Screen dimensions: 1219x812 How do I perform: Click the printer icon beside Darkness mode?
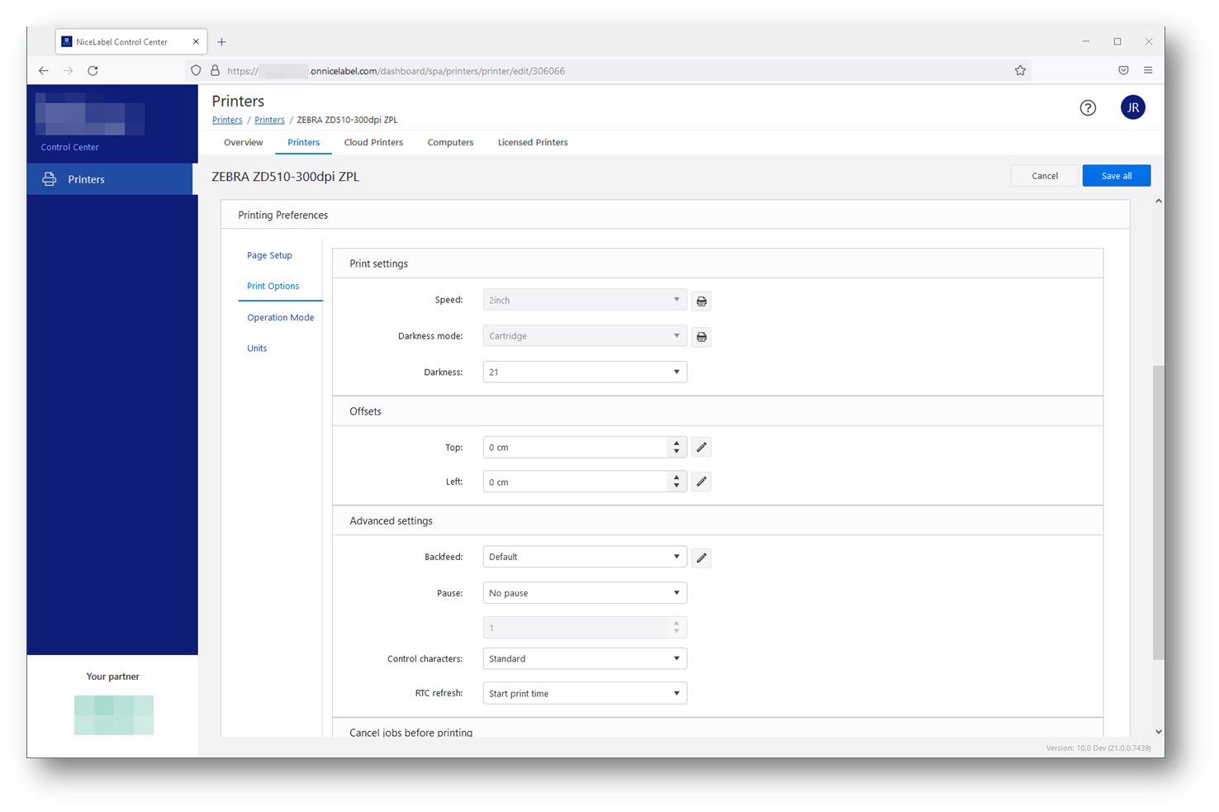tap(701, 337)
